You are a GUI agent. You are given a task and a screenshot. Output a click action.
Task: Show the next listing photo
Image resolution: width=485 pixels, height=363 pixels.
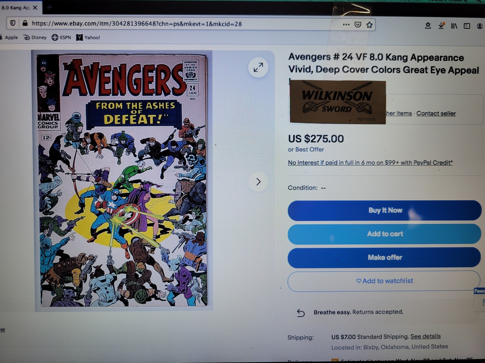pos(258,181)
